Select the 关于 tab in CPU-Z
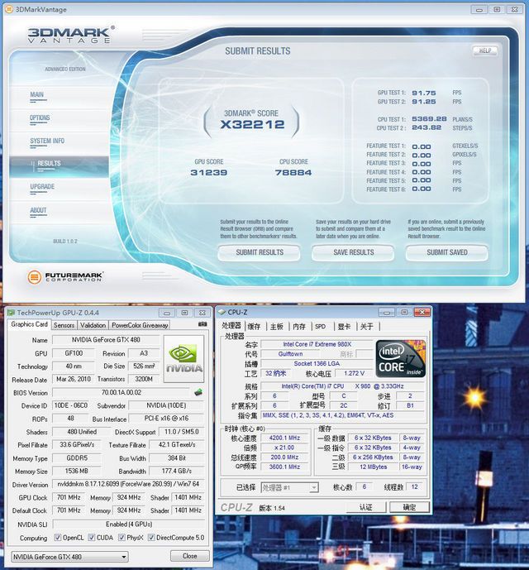529x570 pixels. [x=367, y=327]
